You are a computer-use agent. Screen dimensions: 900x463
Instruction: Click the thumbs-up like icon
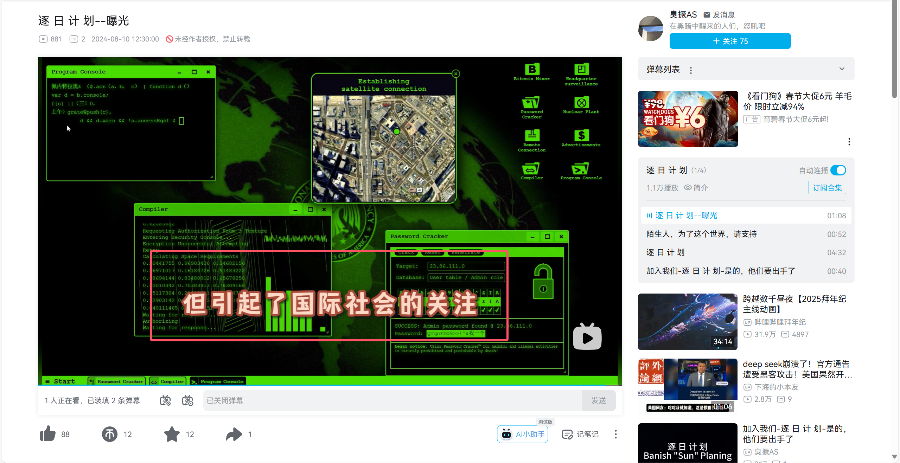(48, 434)
